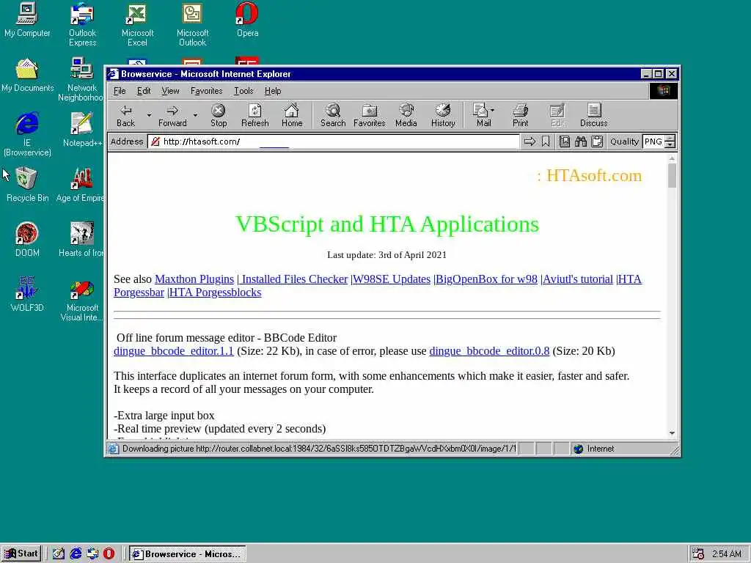Click the Discuss toolbar button

coord(594,115)
